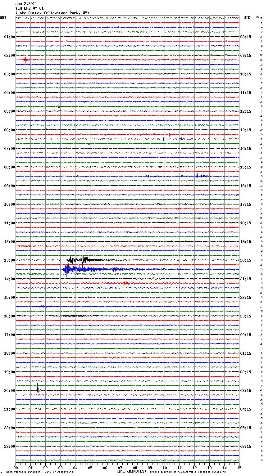Select the '23:15' UTC time label
264x476 pixels.
246,316
